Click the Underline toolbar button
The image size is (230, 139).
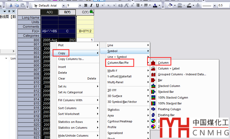pos(97,6)
